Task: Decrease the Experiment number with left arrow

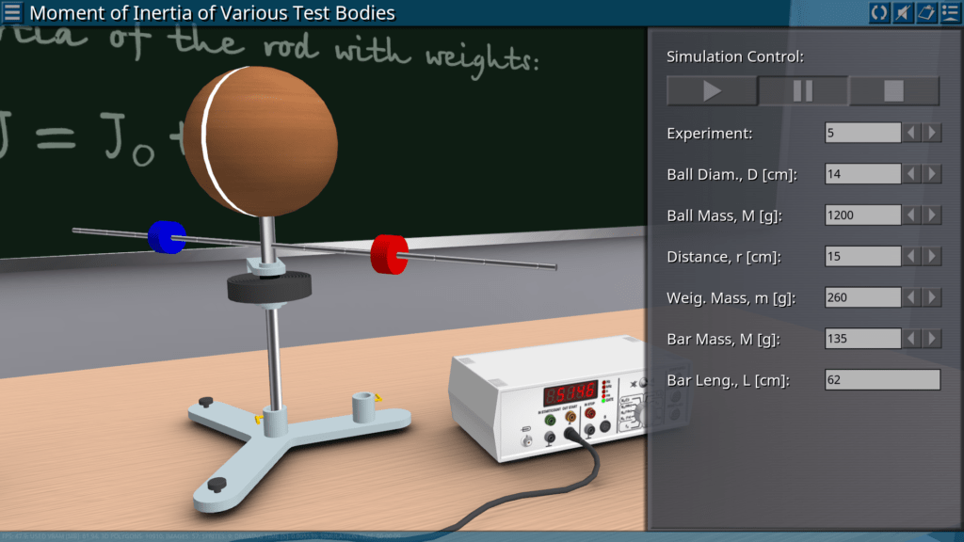Action: coord(911,133)
